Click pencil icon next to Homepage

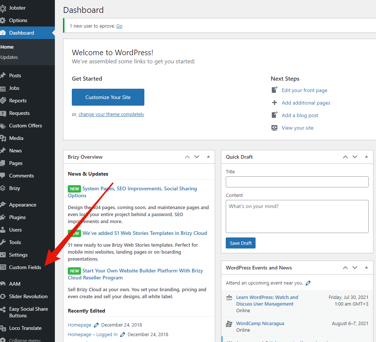pos(96,325)
